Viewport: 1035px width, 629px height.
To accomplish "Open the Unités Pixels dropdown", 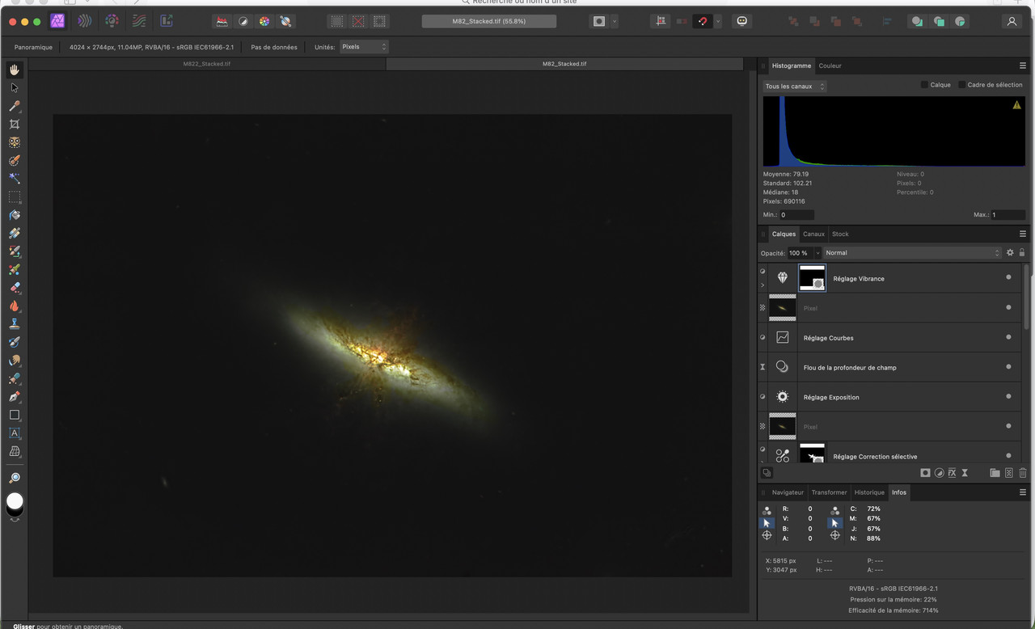I will [x=364, y=47].
